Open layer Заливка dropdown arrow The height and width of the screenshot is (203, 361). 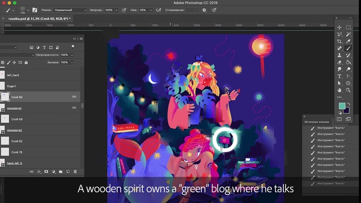click(72, 63)
